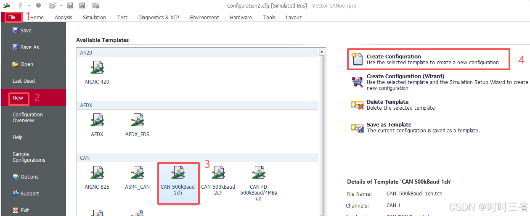530x216 pixels.
Task: Click the lightning-bolt Start measurement icon
Action: pos(20,5)
